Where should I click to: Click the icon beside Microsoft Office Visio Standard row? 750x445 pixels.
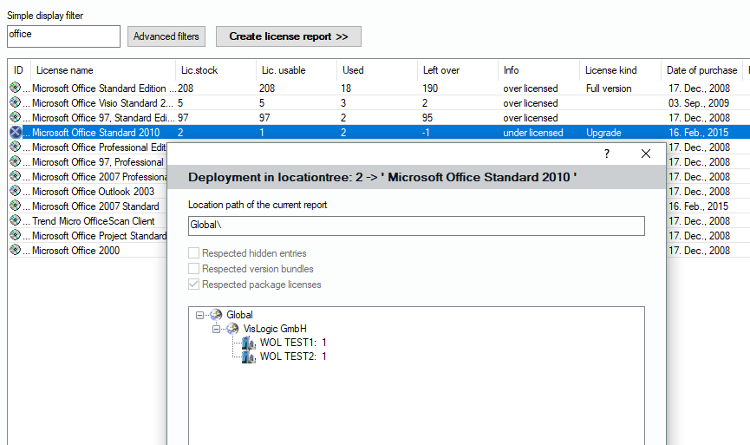(x=15, y=103)
